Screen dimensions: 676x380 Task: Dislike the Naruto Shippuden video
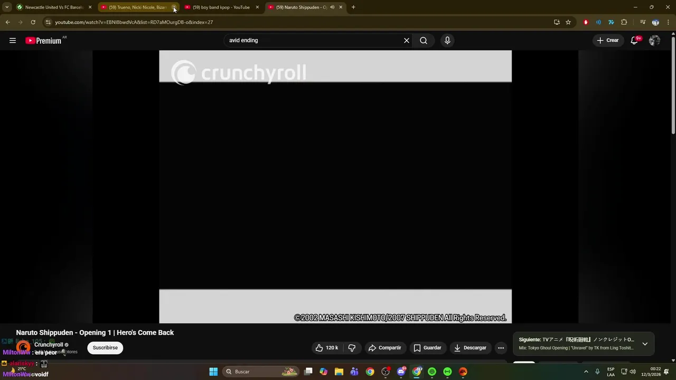[x=352, y=348]
